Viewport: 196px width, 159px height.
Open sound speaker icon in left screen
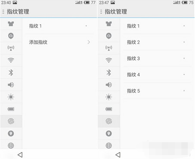click(11, 85)
